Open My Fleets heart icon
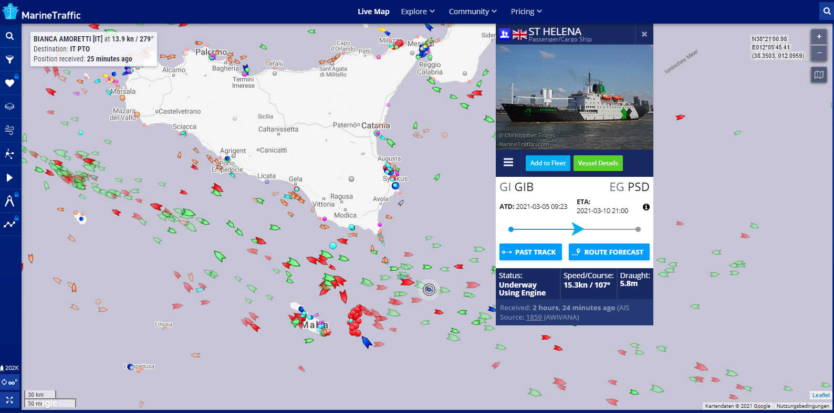Screen dimensions: 834x413 pyautogui.click(x=9, y=83)
